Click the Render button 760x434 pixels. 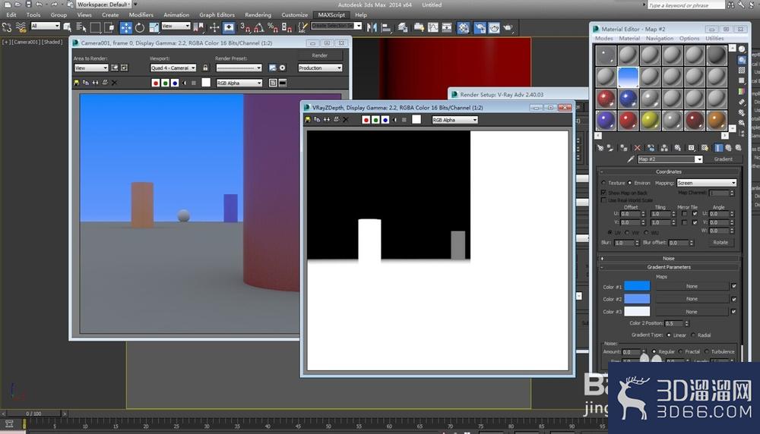pyautogui.click(x=319, y=55)
